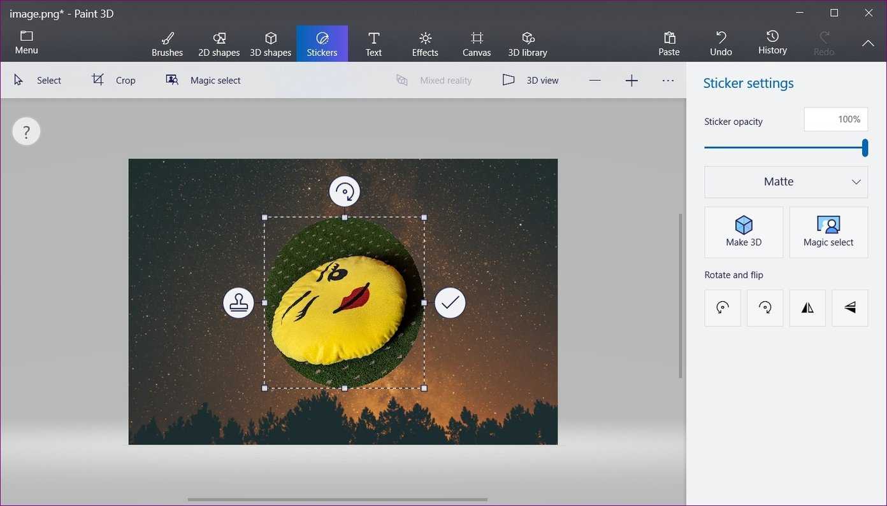Screen dimensions: 887x506
Task: Click the rotate handle above the sticker
Action: [345, 192]
